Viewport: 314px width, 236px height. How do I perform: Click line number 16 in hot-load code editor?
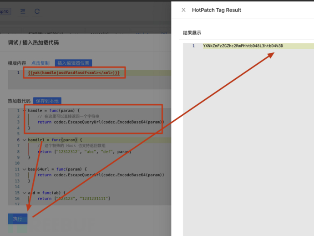[x=17, y=199]
